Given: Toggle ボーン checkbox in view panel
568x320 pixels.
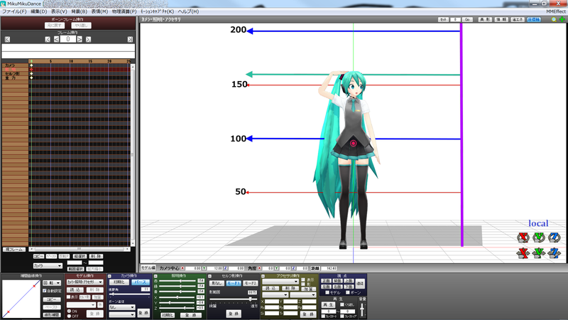Looking at the screenshot, I should pos(348,292).
